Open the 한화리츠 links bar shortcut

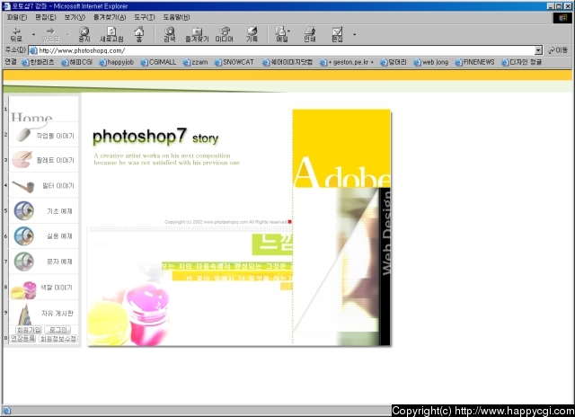(38, 62)
